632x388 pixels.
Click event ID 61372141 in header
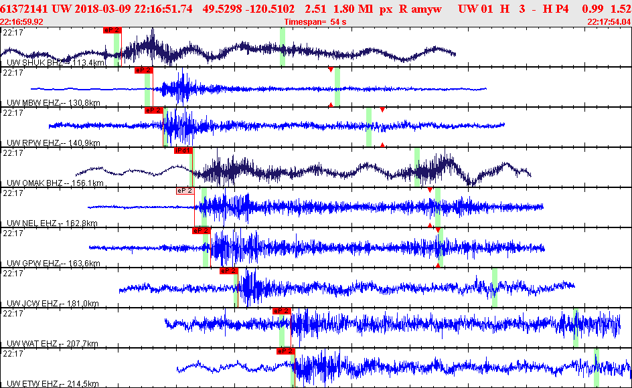24,9
